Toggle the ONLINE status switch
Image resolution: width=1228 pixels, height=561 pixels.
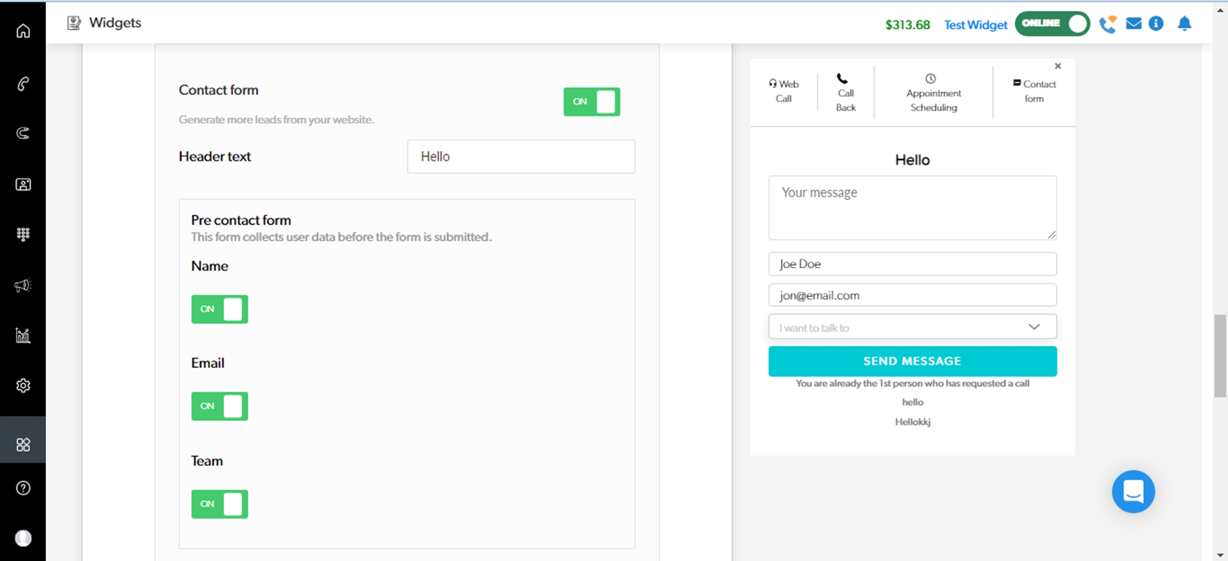pos(1052,24)
